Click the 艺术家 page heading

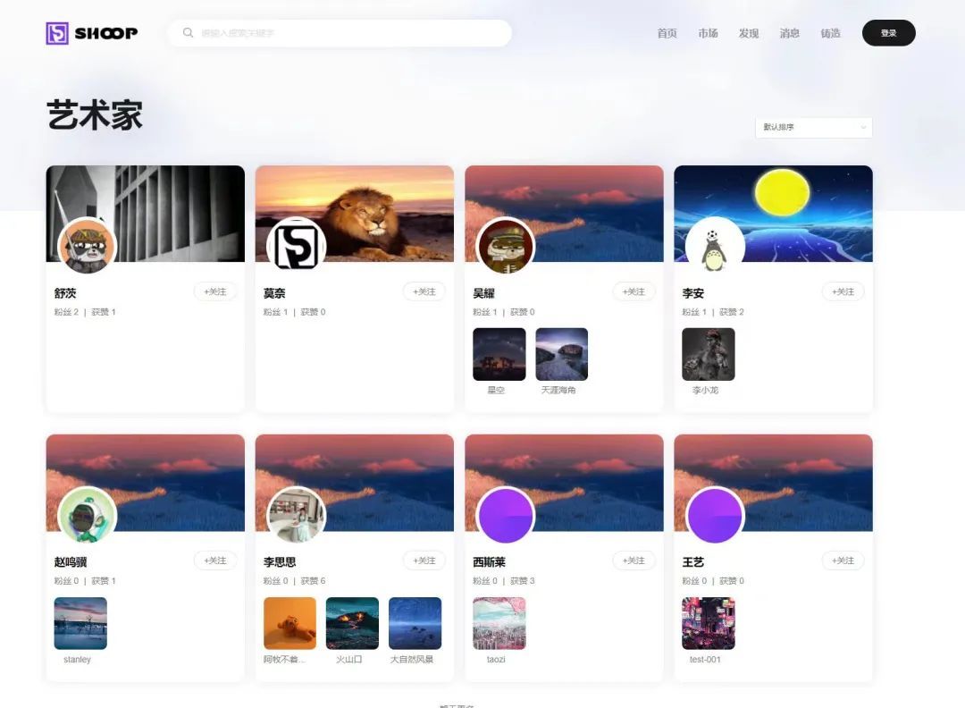tap(95, 115)
